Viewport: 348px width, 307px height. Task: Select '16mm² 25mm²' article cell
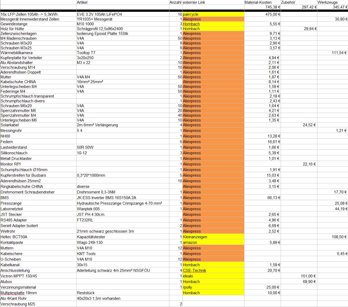pos(123,82)
